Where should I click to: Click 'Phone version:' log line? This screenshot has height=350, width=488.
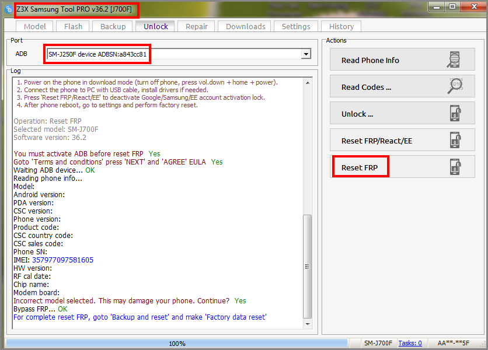click(37, 219)
